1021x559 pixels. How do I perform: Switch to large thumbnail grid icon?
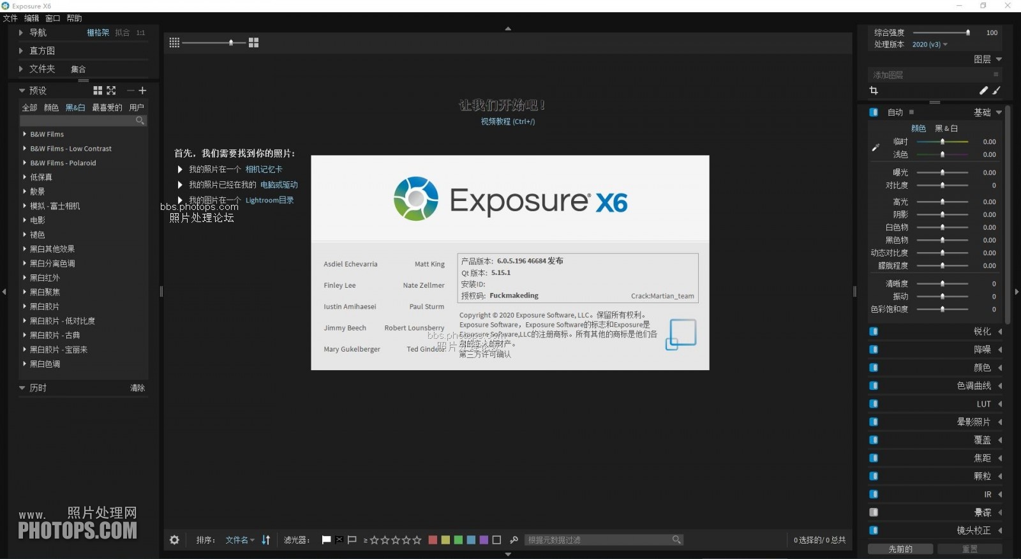[x=253, y=43]
